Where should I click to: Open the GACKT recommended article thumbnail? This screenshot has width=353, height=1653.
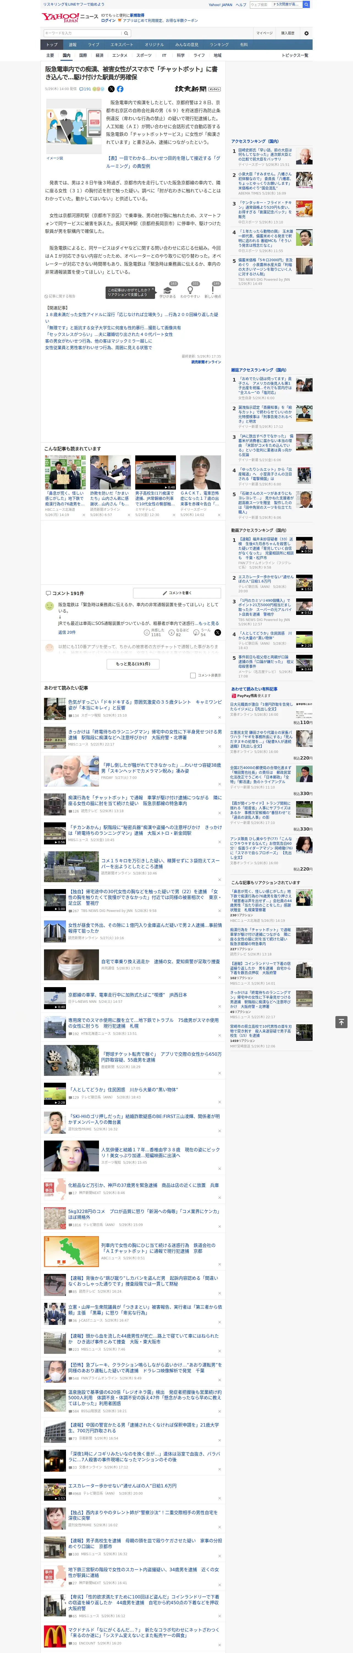coord(200,472)
